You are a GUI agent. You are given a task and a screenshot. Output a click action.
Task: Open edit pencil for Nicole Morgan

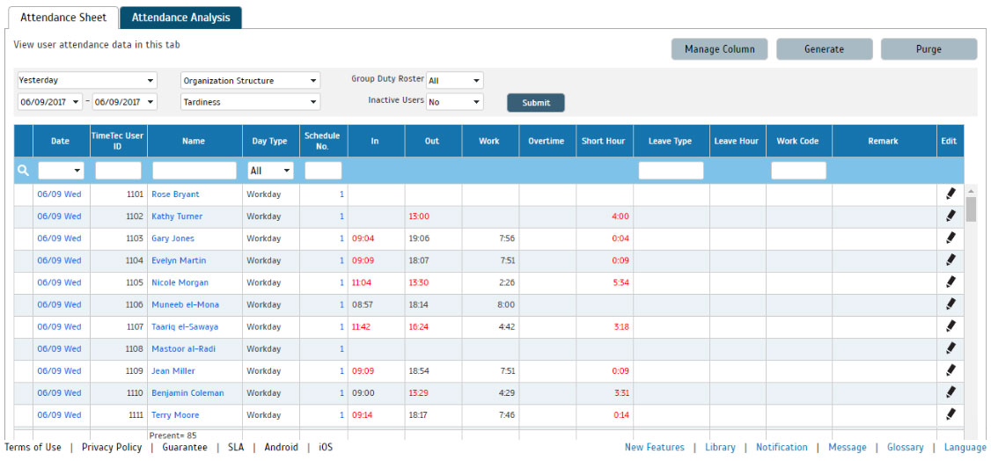(x=951, y=282)
